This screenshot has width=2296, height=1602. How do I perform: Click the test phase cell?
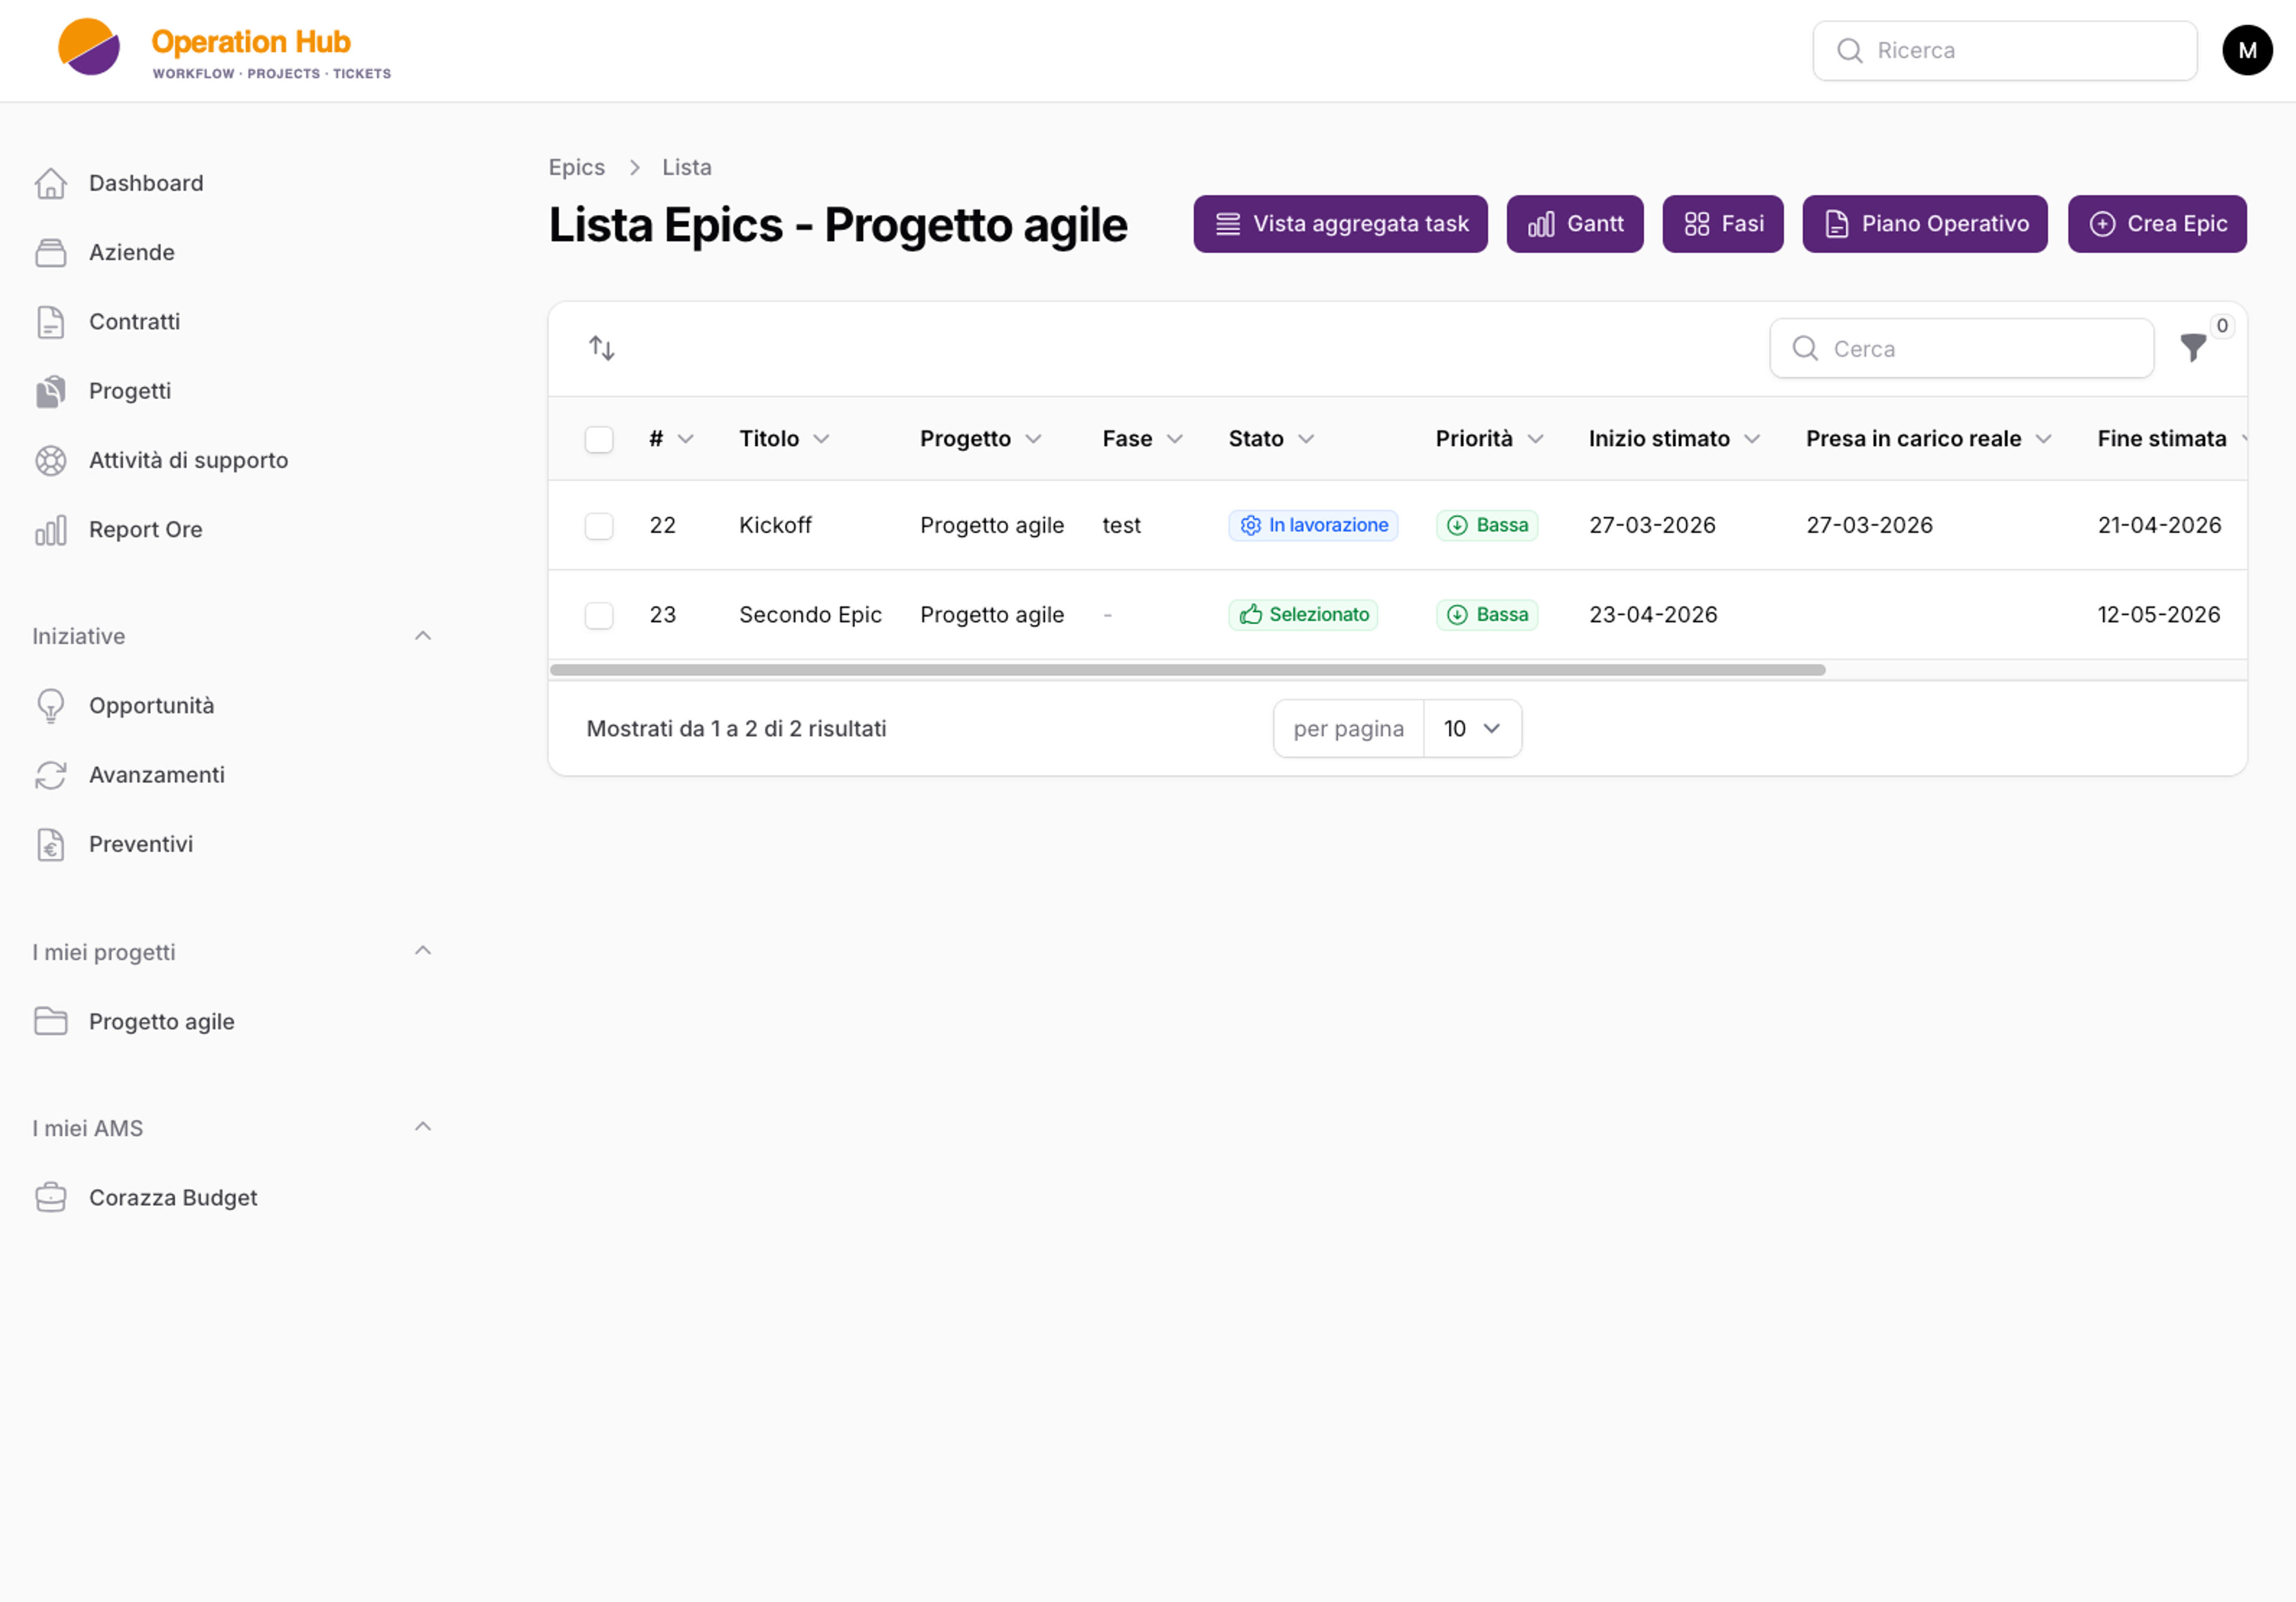1121,525
